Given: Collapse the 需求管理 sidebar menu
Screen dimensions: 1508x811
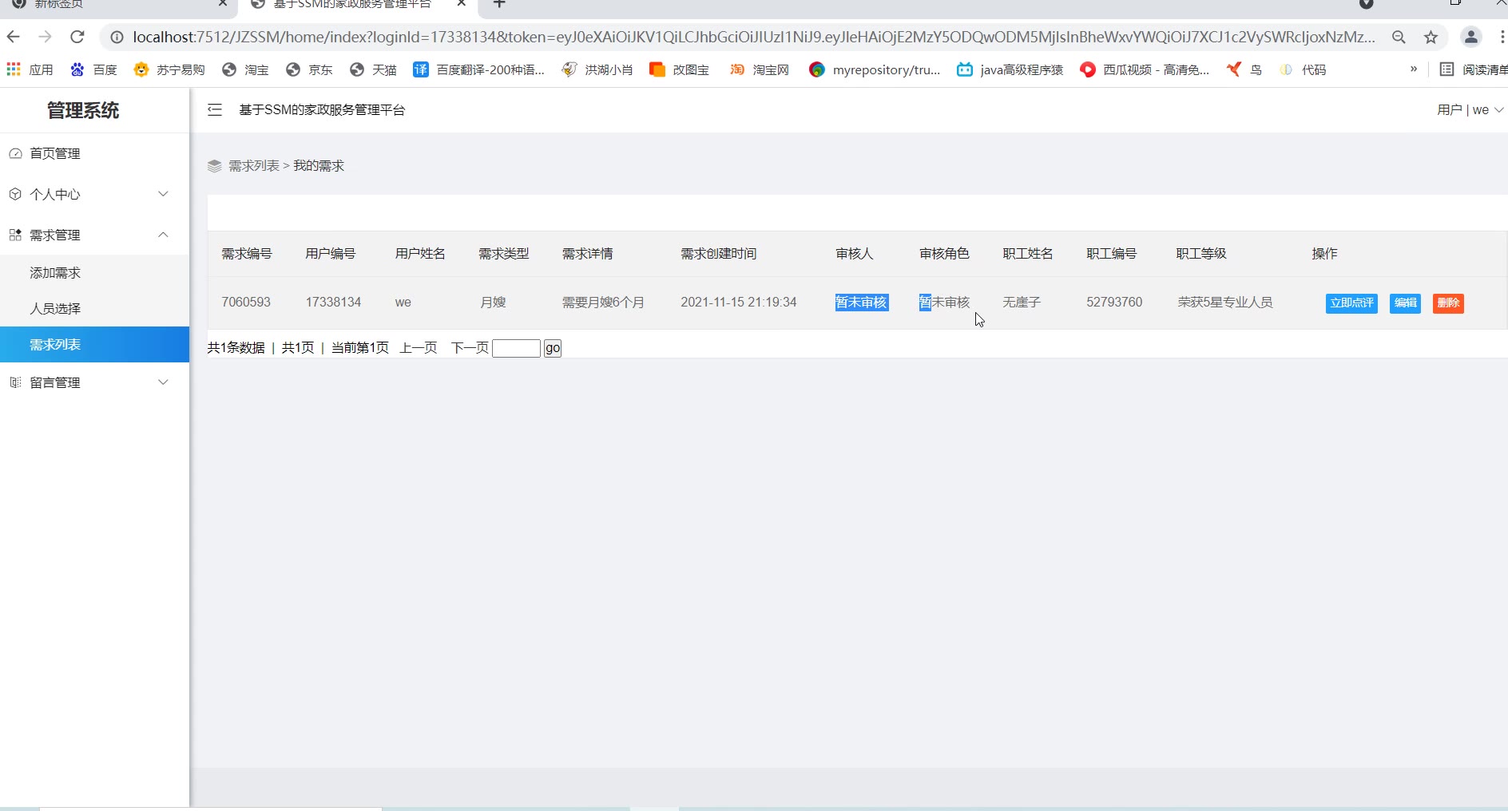Looking at the screenshot, I should coord(94,235).
